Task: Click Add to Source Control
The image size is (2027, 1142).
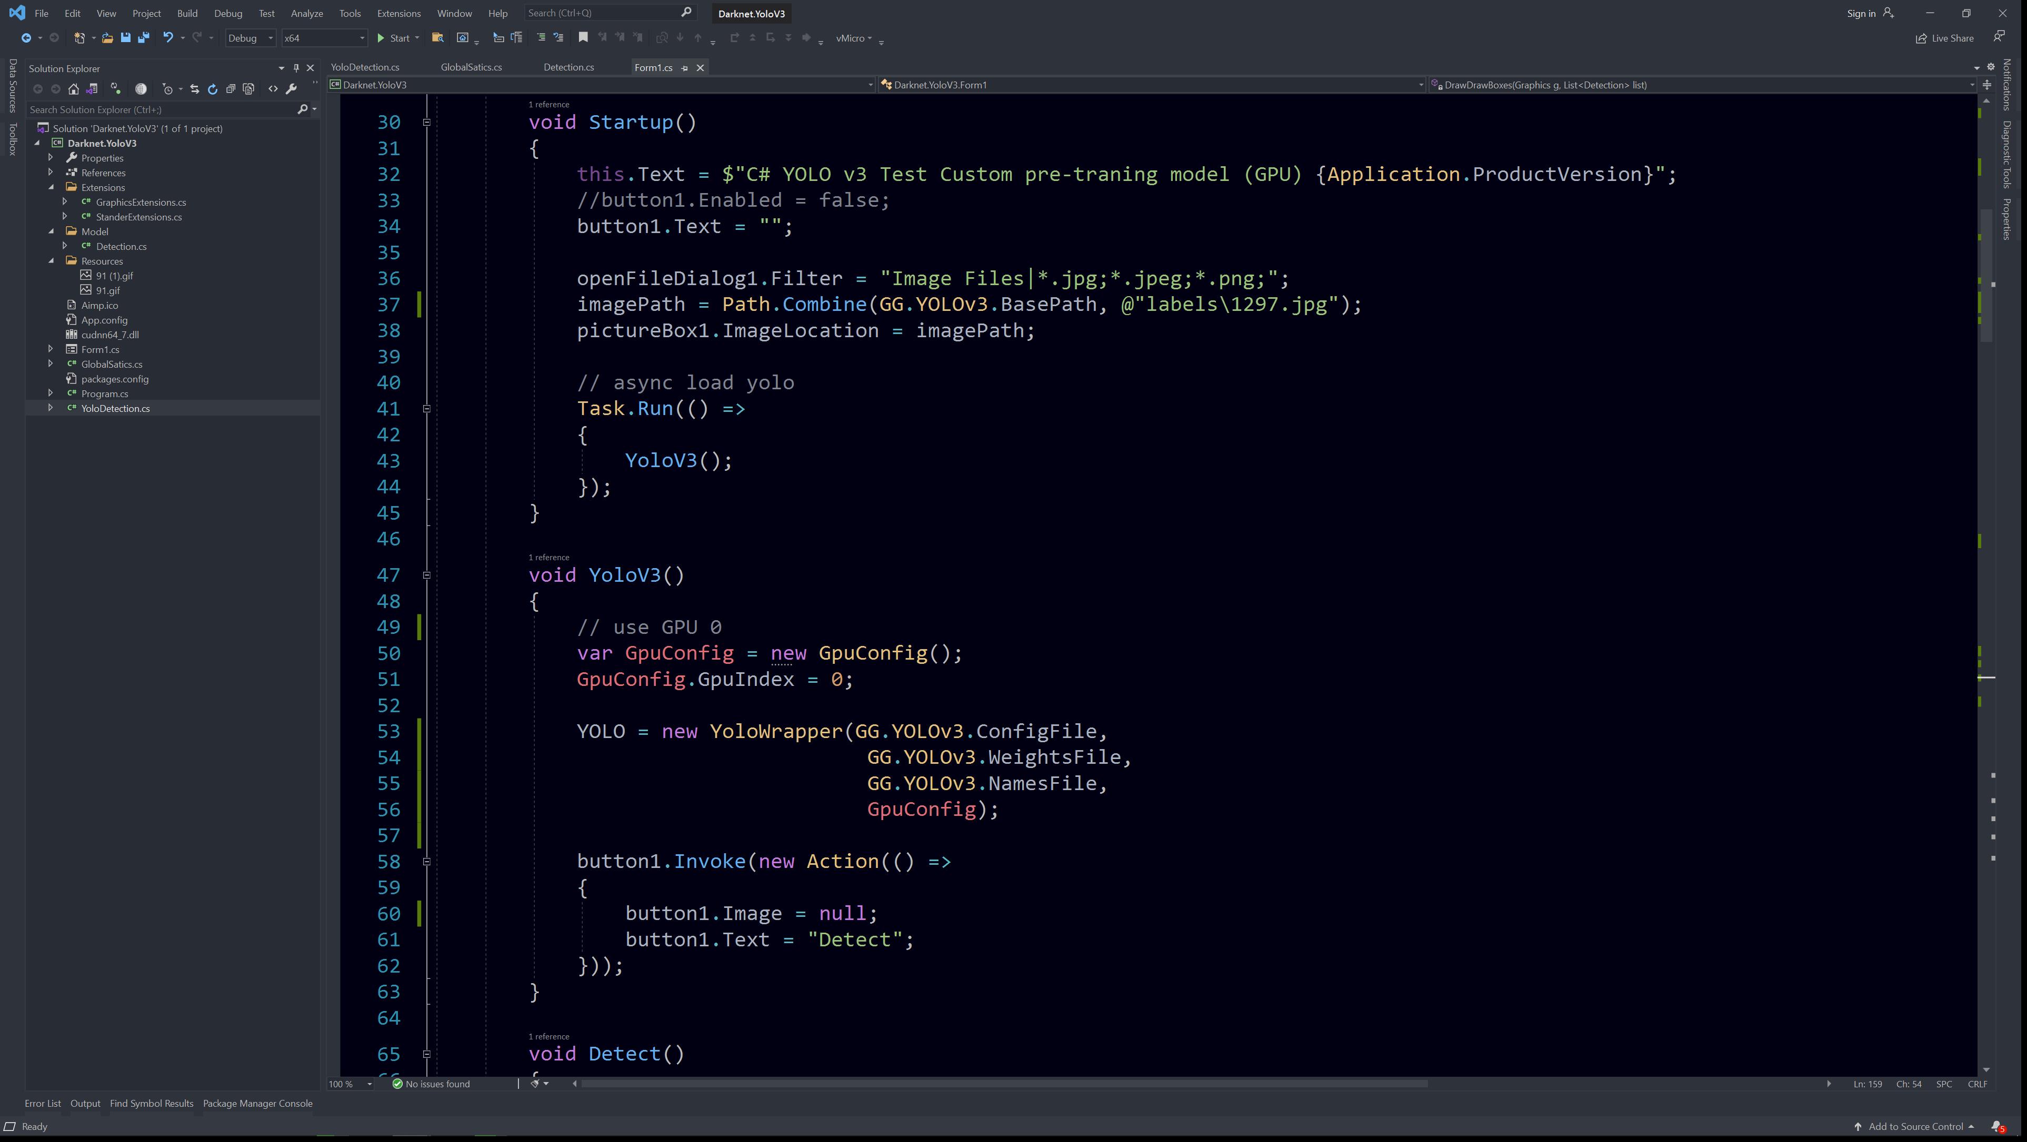Action: (1915, 1126)
